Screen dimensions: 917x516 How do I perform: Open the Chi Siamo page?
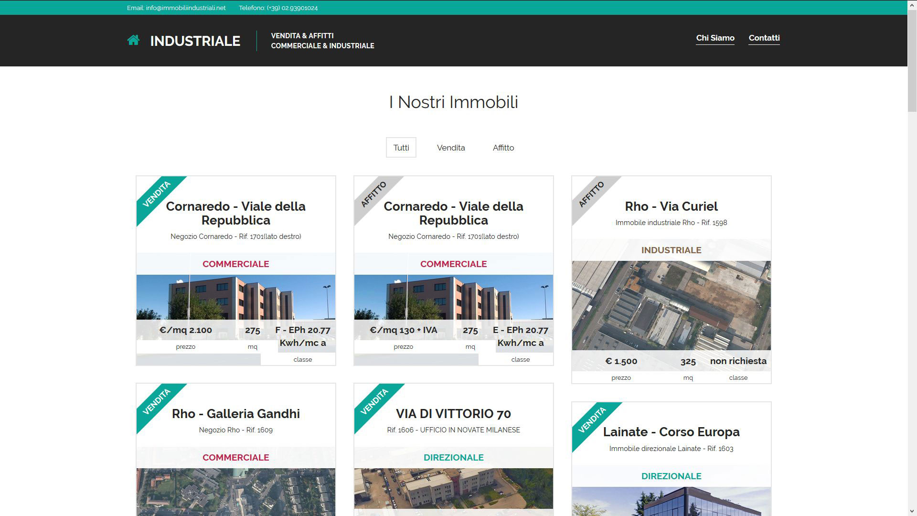715,38
